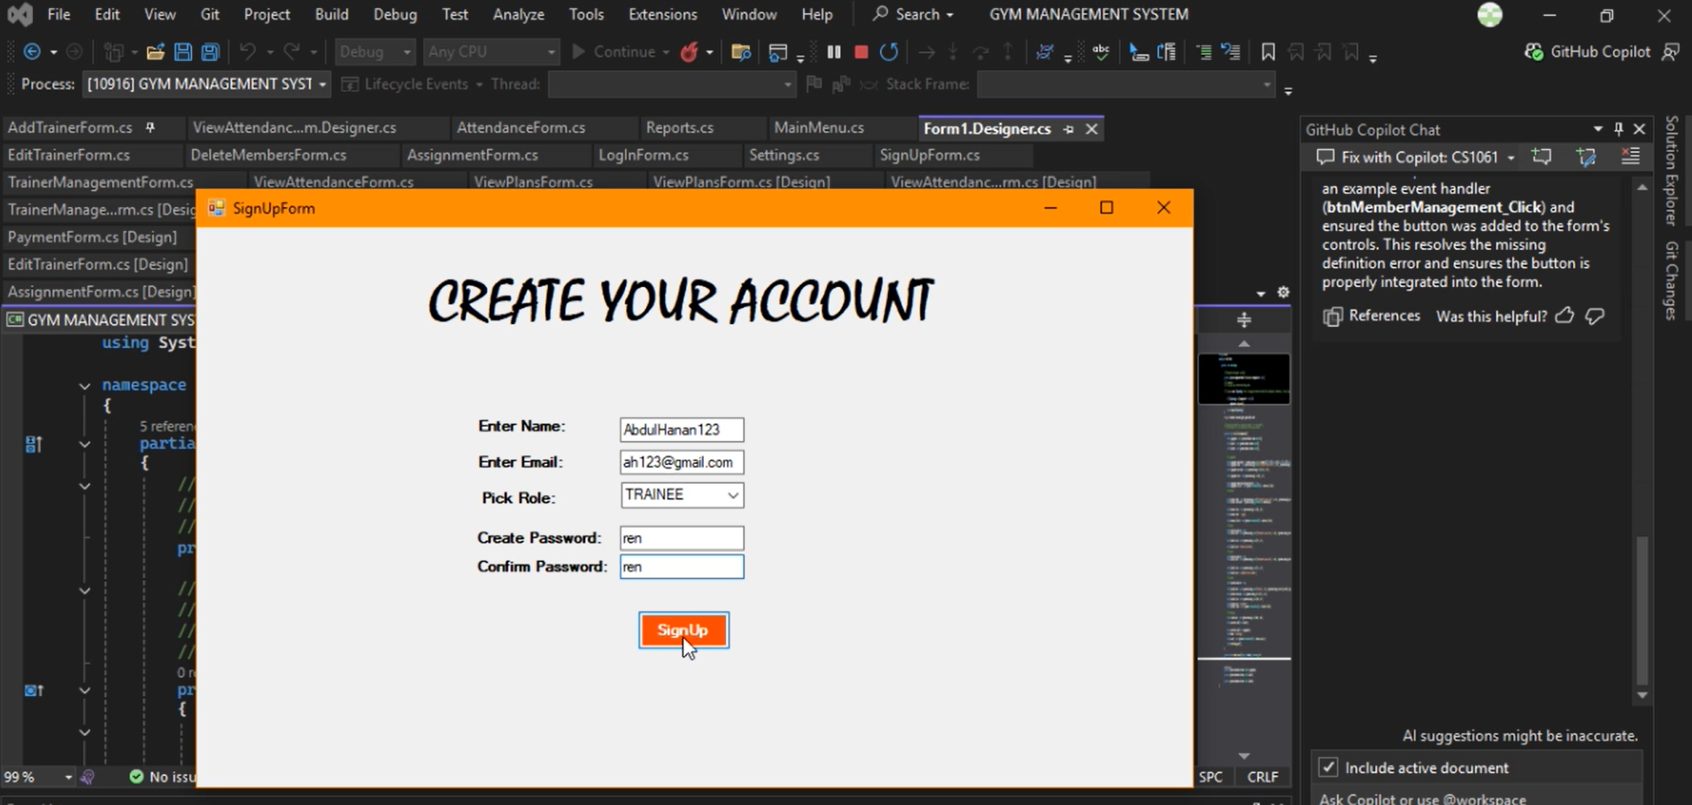Click the bookmark icon in toolbar

pyautogui.click(x=1268, y=52)
